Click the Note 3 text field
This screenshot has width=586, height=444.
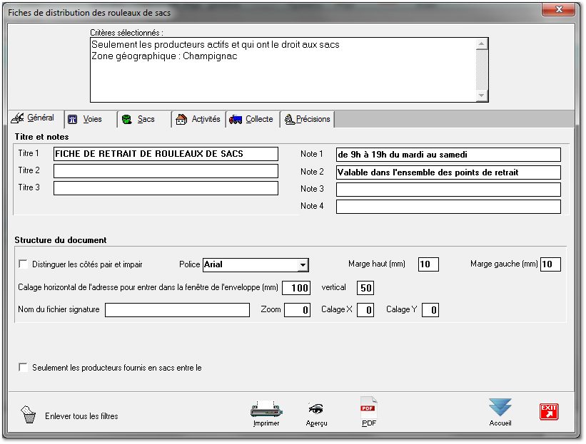click(448, 190)
